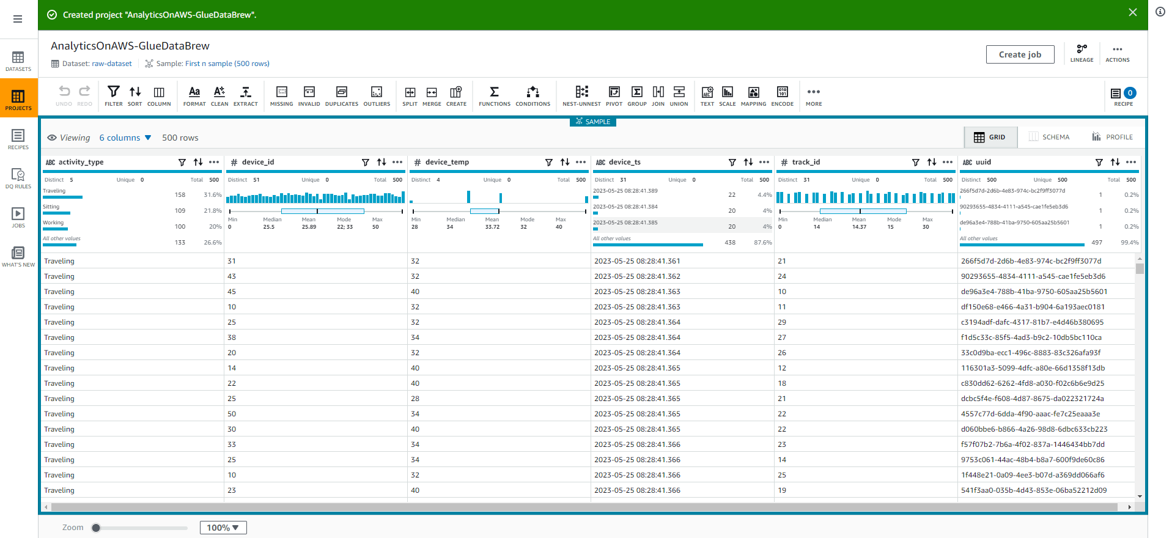The width and height of the screenshot is (1172, 538).
Task: Filter the track_id column
Action: pyautogui.click(x=916, y=162)
